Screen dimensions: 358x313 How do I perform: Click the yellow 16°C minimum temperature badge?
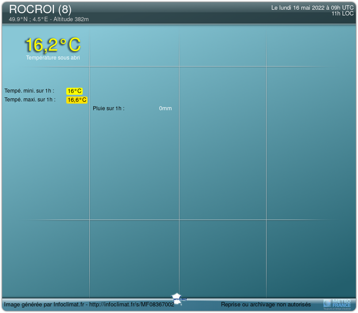pyautogui.click(x=74, y=91)
